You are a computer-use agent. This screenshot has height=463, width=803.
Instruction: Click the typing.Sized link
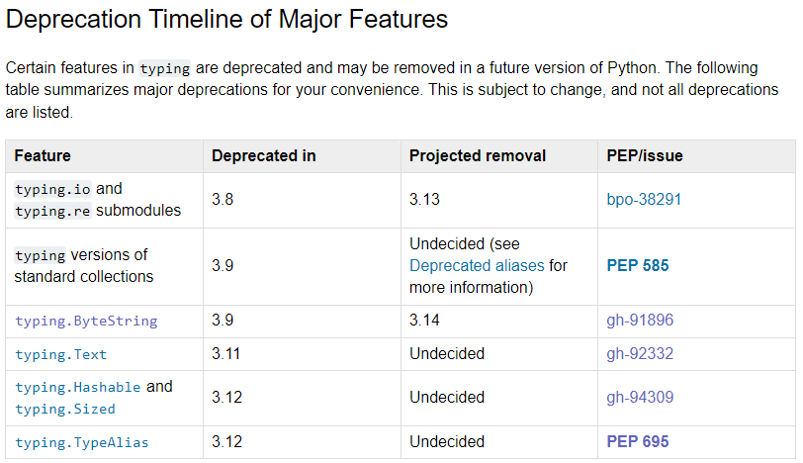tap(65, 409)
